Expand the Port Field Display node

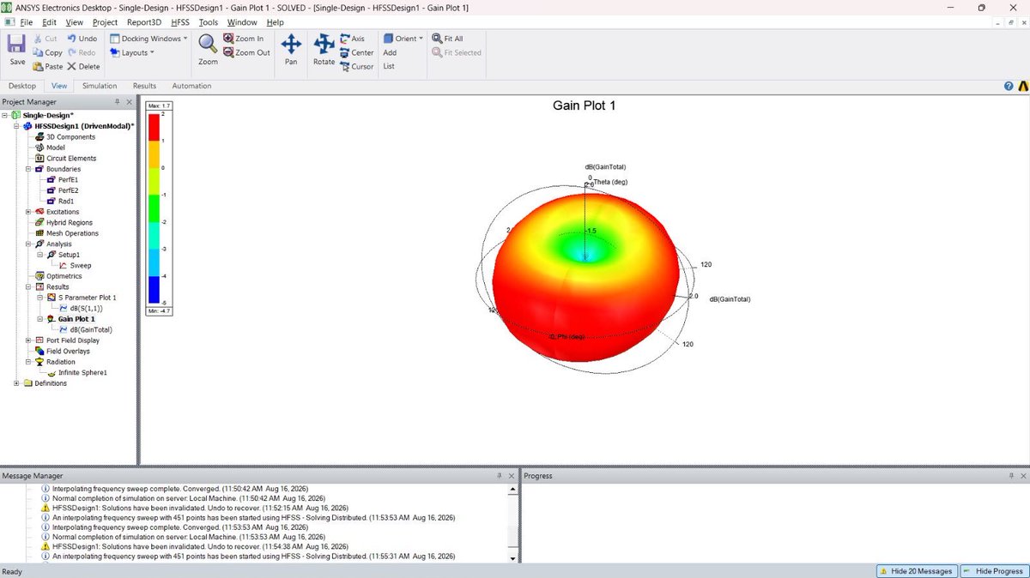[x=28, y=340]
